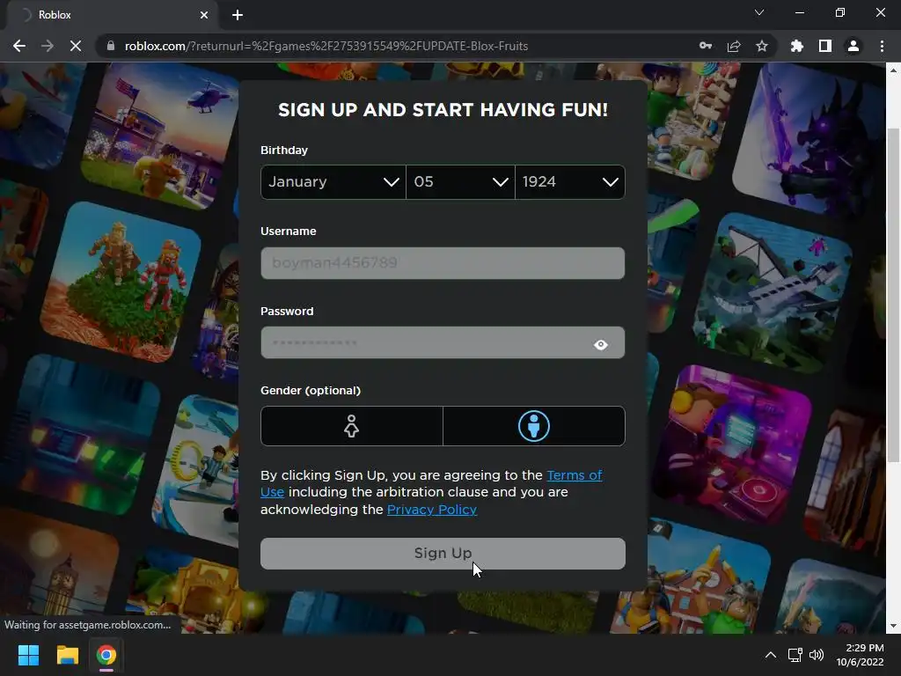Stop loading the page

[x=76, y=46]
